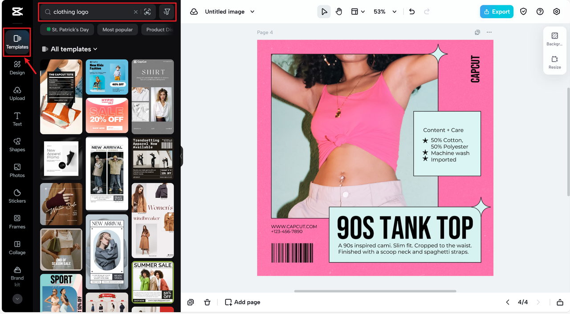This screenshot has height=314, width=570.
Task: Choose the New Kids Fashion template
Action: [107, 77]
